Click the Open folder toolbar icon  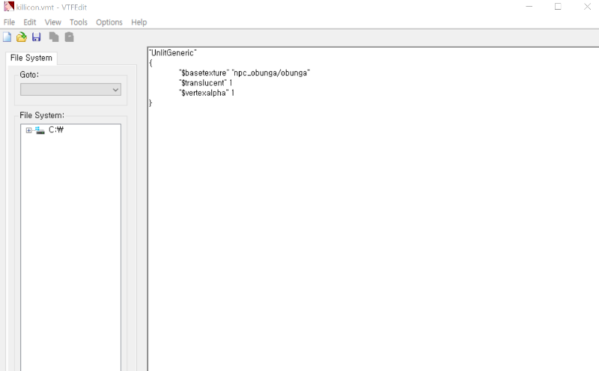pos(22,37)
